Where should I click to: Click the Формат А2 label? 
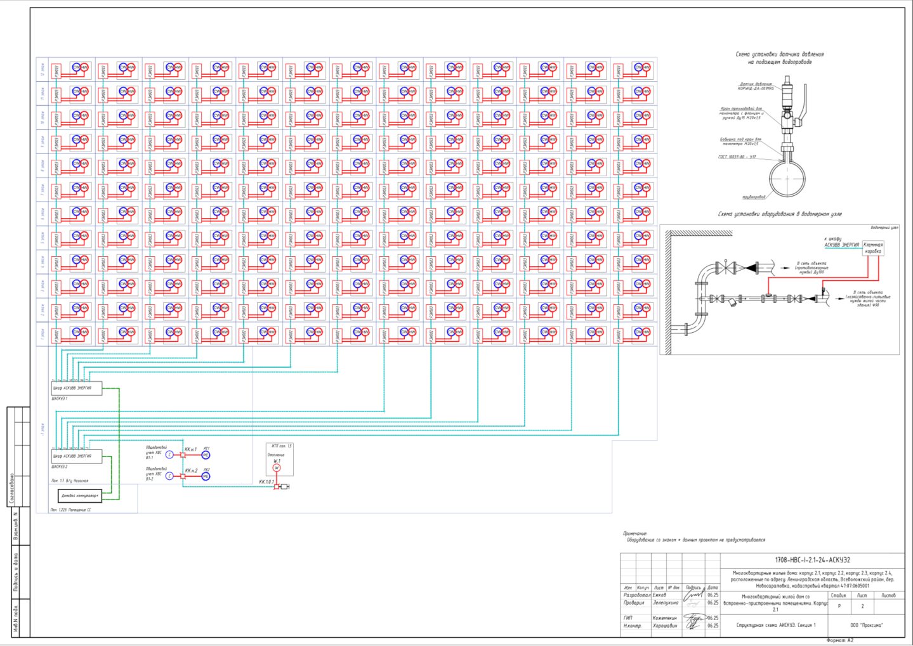pos(840,640)
